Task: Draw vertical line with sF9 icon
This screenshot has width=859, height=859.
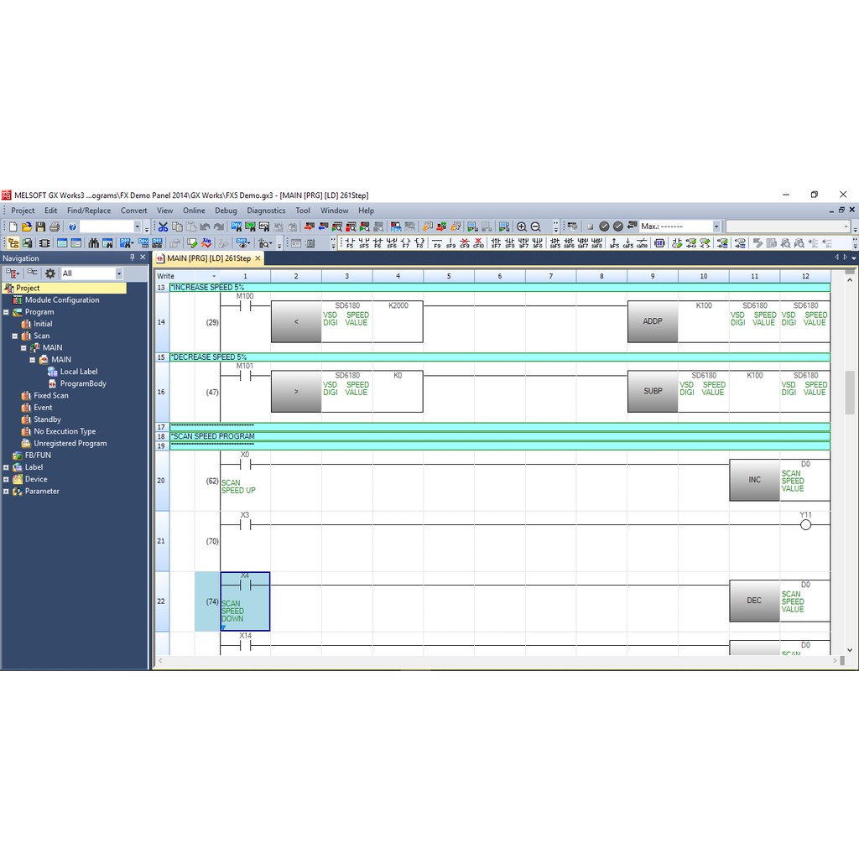Action: pyautogui.click(x=450, y=242)
